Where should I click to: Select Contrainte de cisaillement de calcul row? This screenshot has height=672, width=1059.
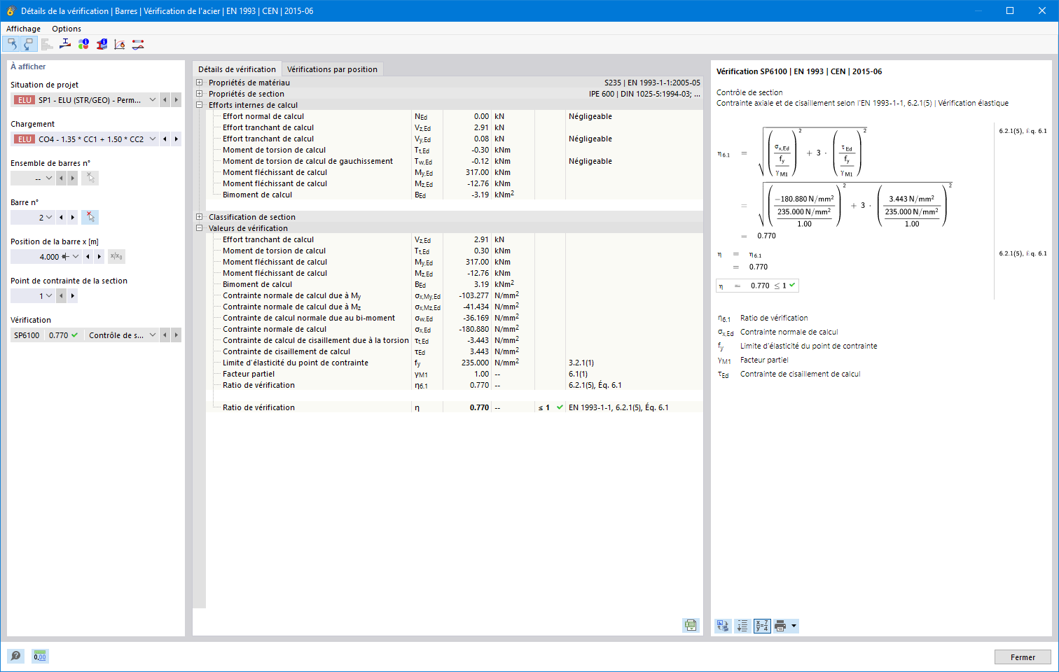pyautogui.click(x=455, y=351)
